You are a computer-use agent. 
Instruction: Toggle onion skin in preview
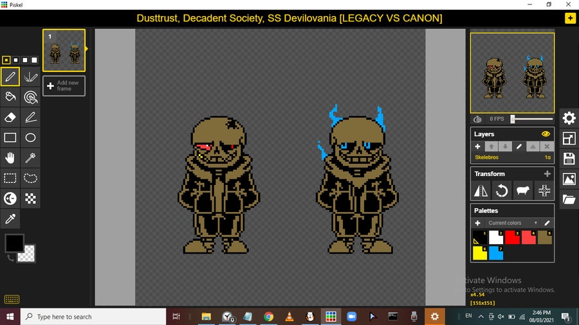(477, 119)
